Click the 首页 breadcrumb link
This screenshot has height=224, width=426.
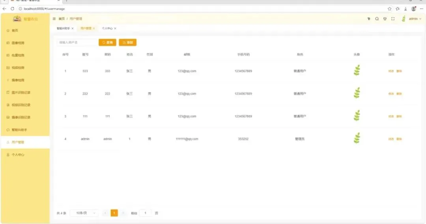(62, 19)
